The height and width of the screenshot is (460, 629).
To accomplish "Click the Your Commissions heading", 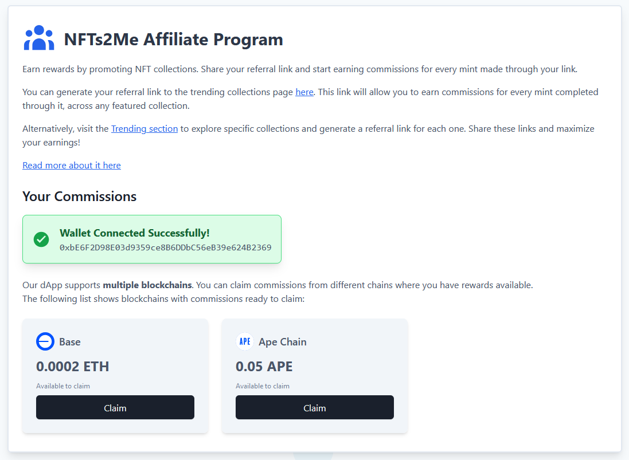I will pos(80,196).
